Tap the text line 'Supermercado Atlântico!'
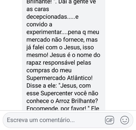 click(60, 78)
